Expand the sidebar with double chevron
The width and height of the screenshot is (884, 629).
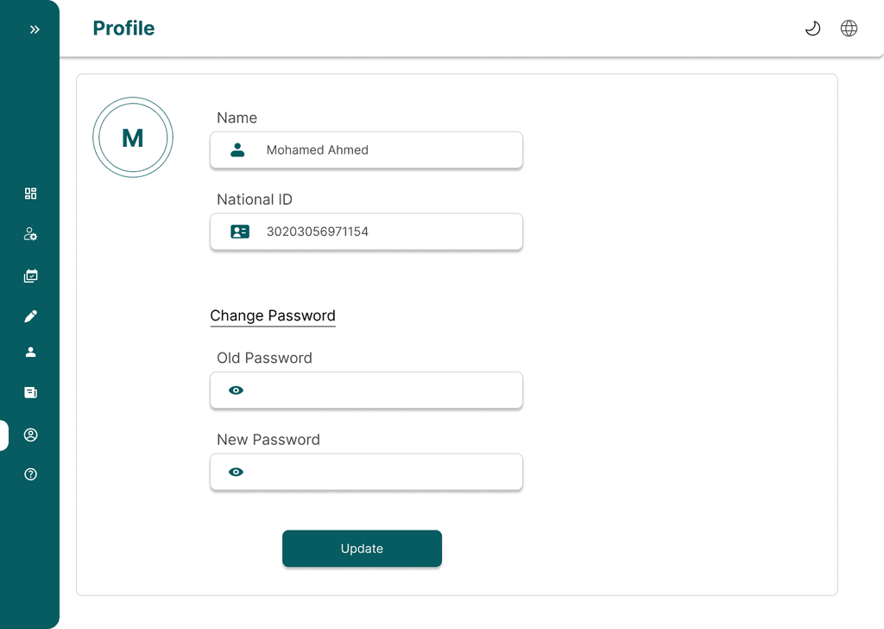tap(35, 29)
